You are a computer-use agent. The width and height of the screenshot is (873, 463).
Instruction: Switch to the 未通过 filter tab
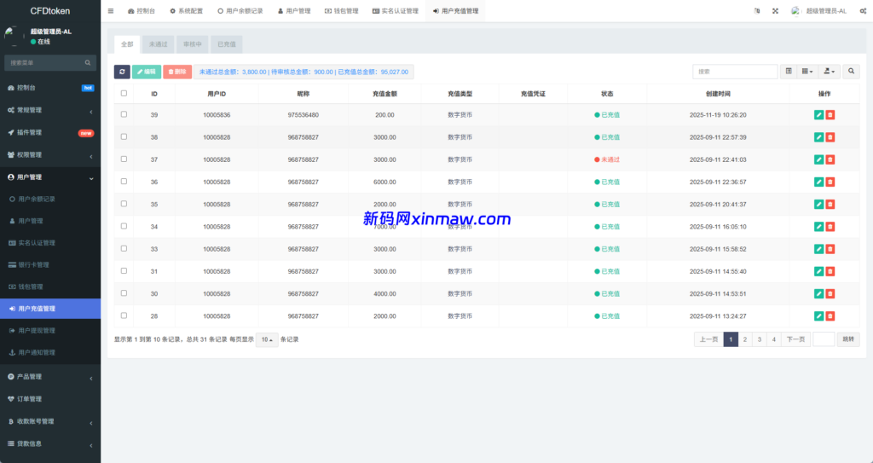click(158, 44)
